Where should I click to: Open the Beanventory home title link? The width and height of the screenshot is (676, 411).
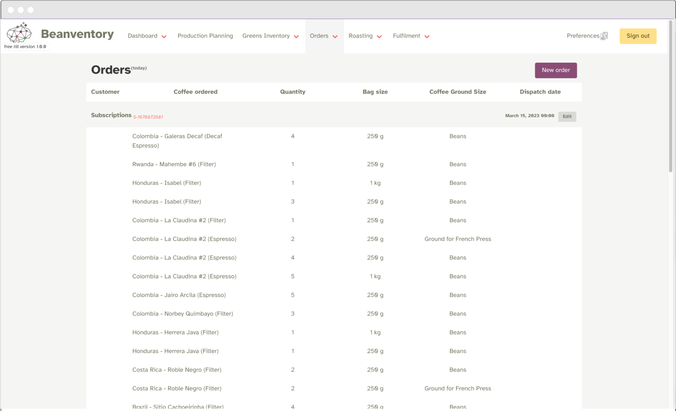77,34
